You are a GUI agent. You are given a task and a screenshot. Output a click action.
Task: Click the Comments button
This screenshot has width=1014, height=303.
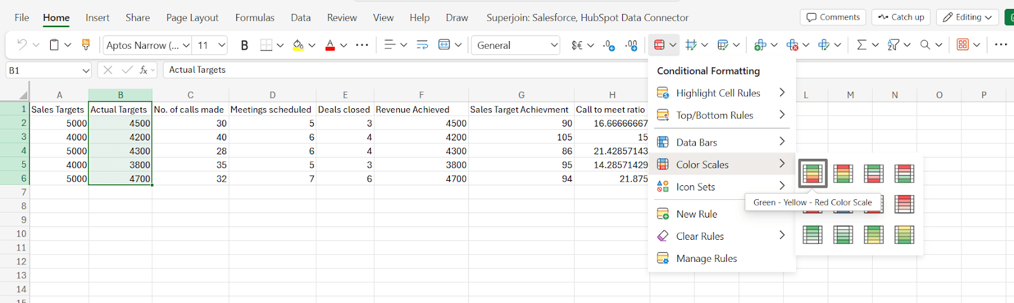click(833, 17)
